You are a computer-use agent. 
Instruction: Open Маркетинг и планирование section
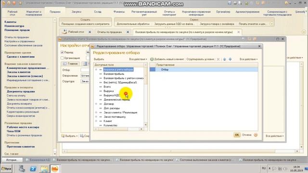pyautogui.click(x=34, y=13)
